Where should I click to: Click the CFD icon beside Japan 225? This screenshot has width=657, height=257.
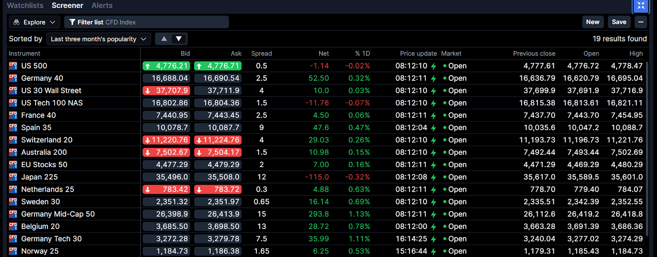13,177
